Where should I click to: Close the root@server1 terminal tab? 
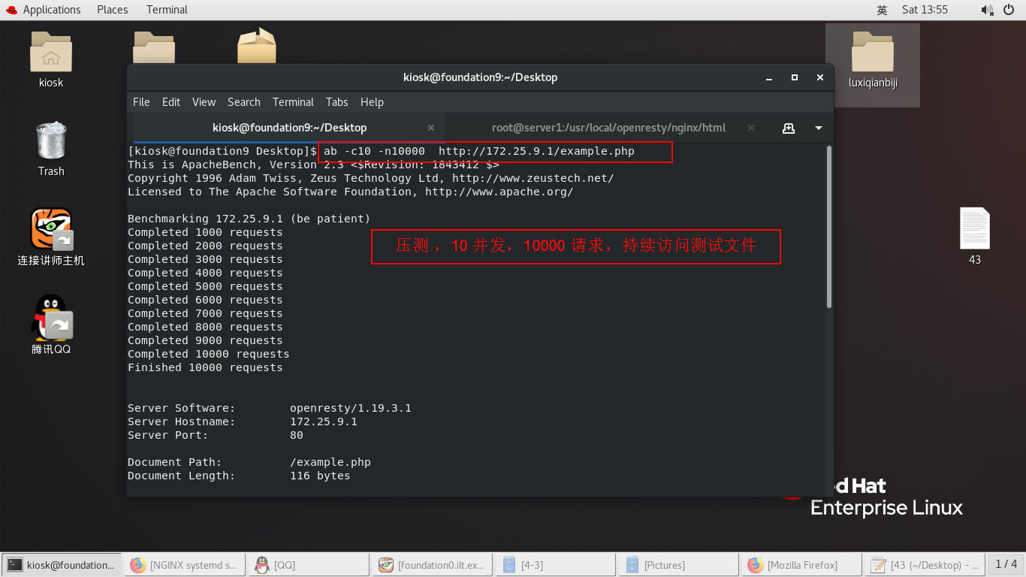pos(751,128)
